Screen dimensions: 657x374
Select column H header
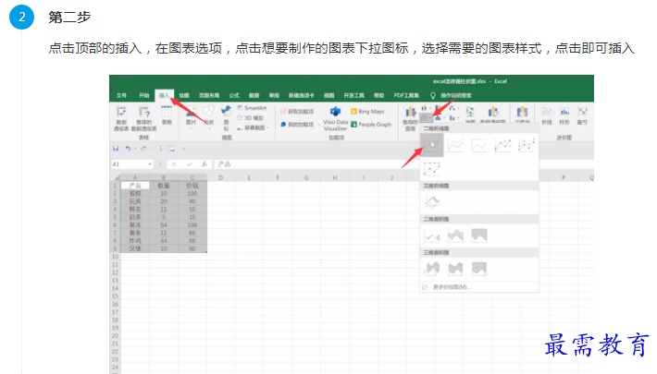coord(335,177)
